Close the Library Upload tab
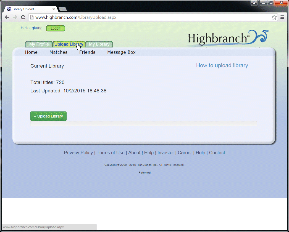 53,9
